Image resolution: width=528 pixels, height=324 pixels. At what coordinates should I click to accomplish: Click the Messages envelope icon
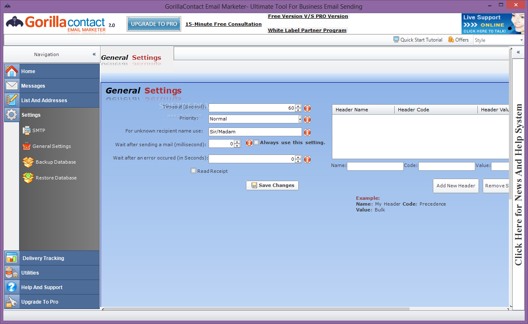tap(12, 86)
